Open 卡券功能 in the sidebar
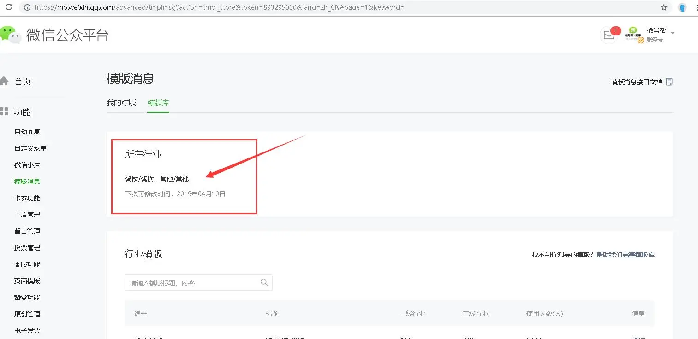 point(27,198)
